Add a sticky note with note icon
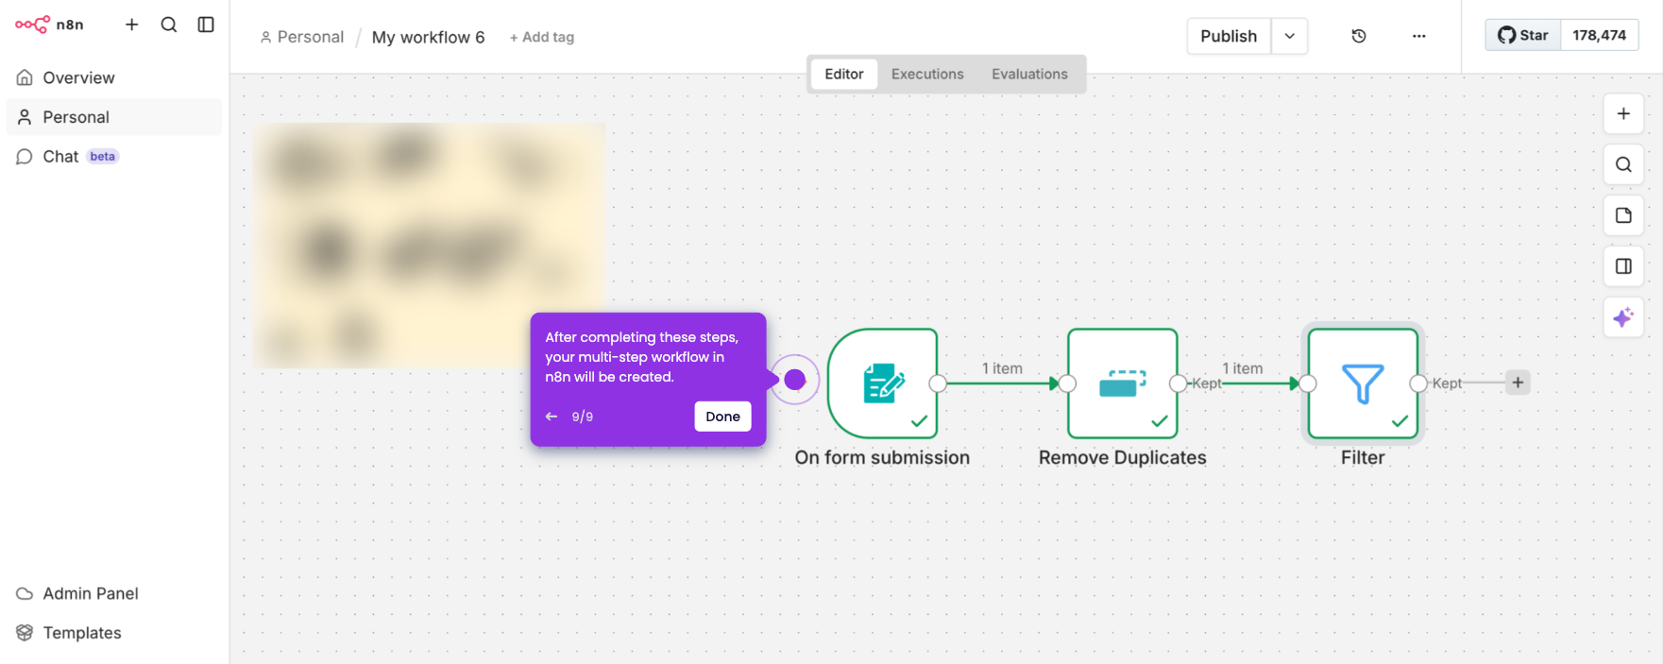This screenshot has width=1663, height=664. tap(1623, 215)
